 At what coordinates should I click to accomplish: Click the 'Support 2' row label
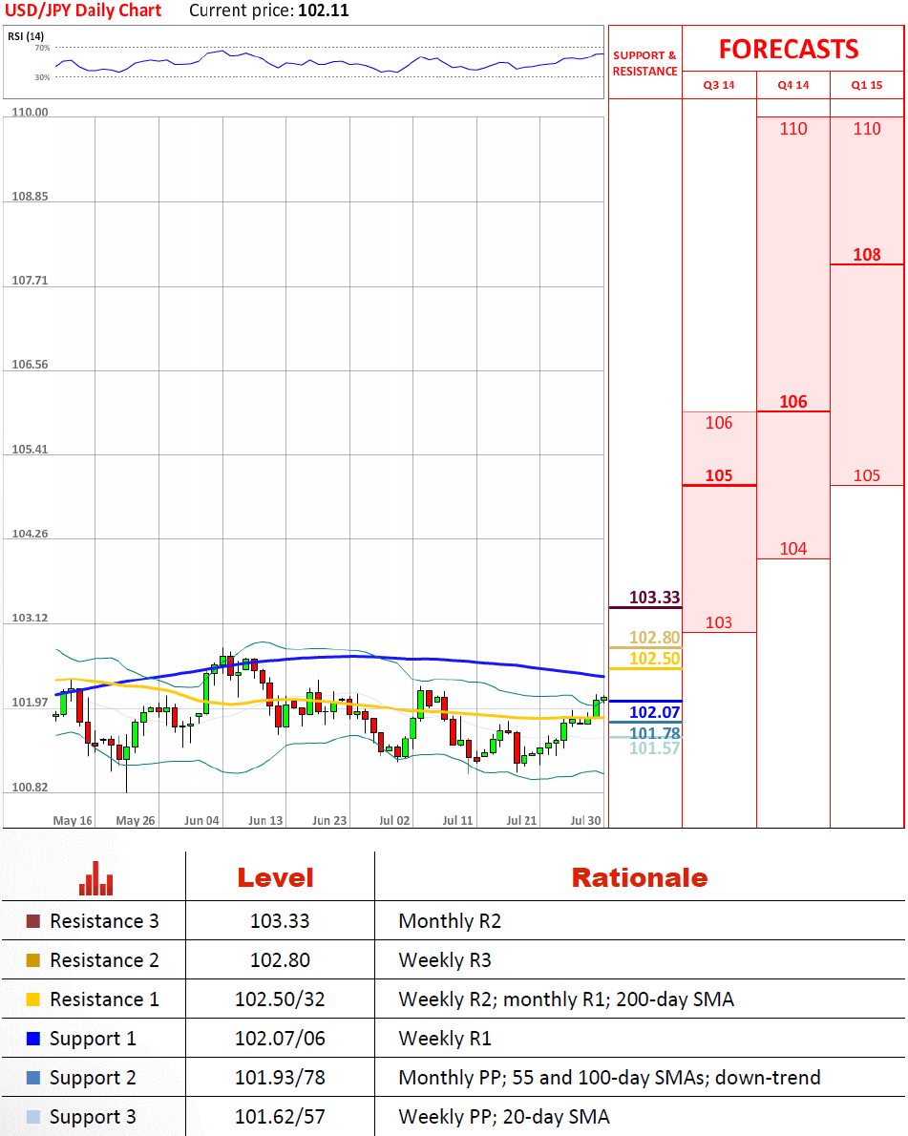(93, 1078)
